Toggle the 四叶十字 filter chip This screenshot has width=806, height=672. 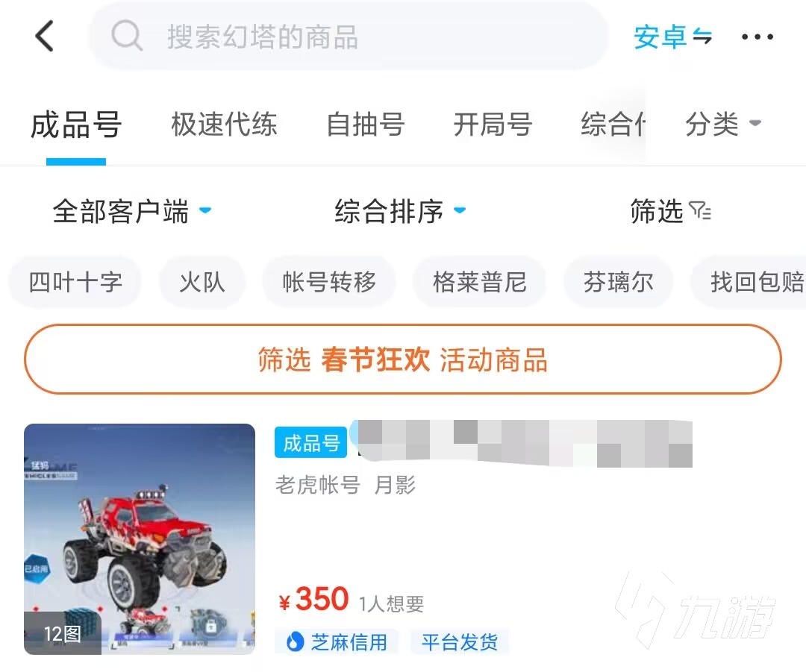75,282
